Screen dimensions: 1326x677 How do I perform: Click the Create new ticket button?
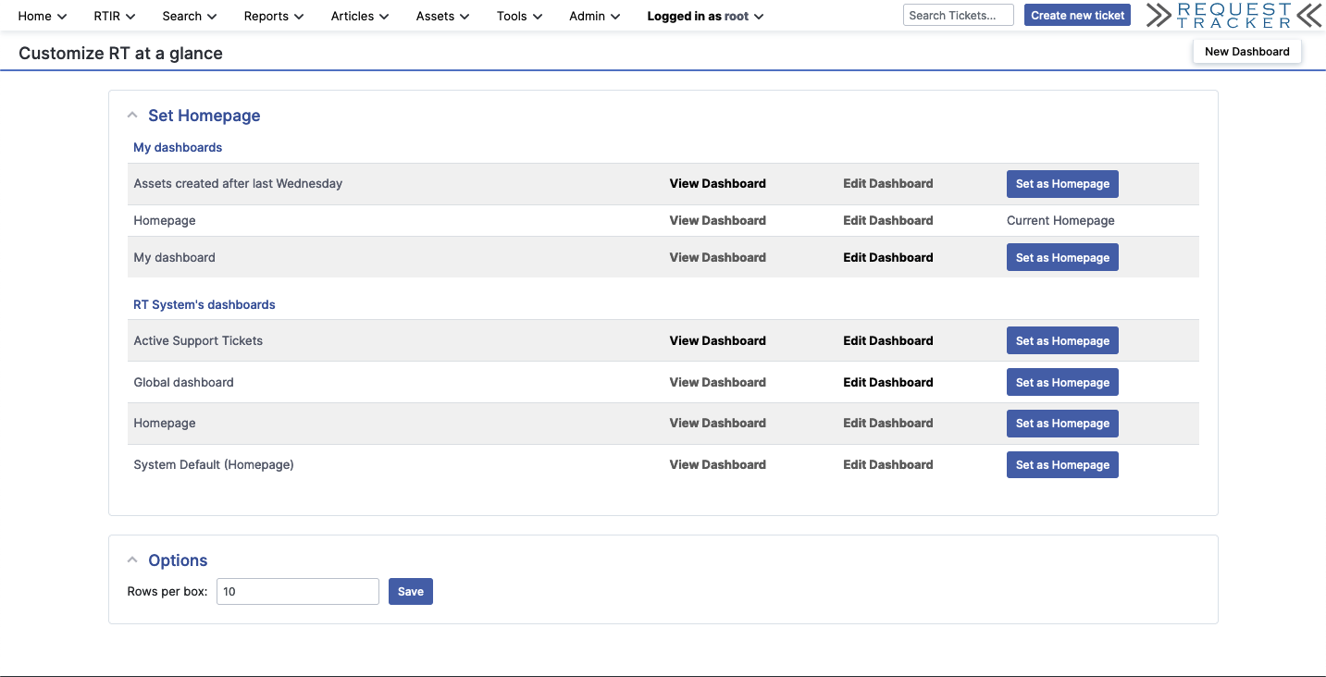[1077, 15]
